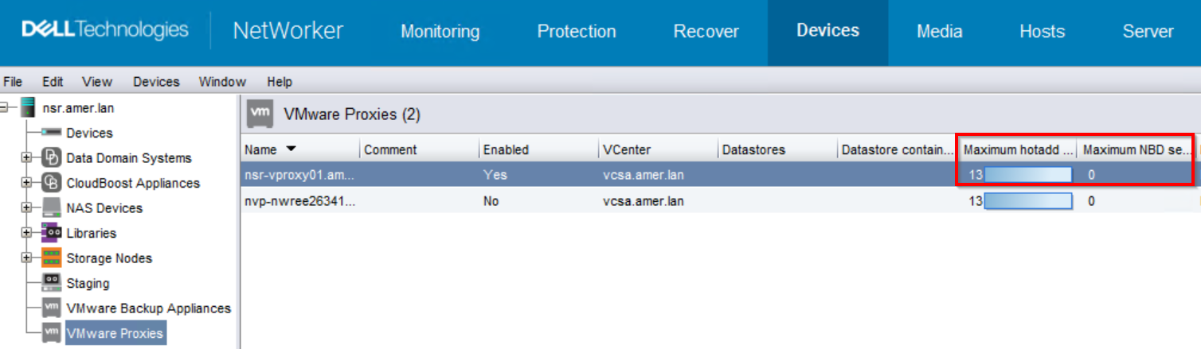
Task: Click the Staging icon in tree
Action: (x=52, y=283)
